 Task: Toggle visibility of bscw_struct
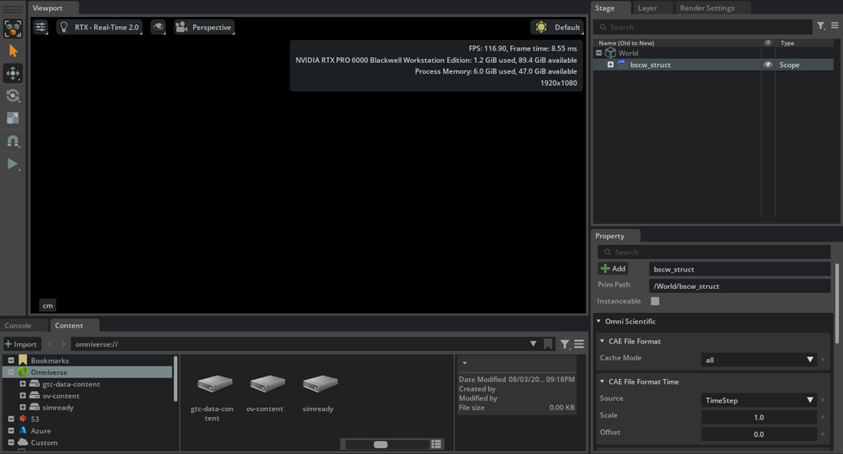(x=768, y=64)
